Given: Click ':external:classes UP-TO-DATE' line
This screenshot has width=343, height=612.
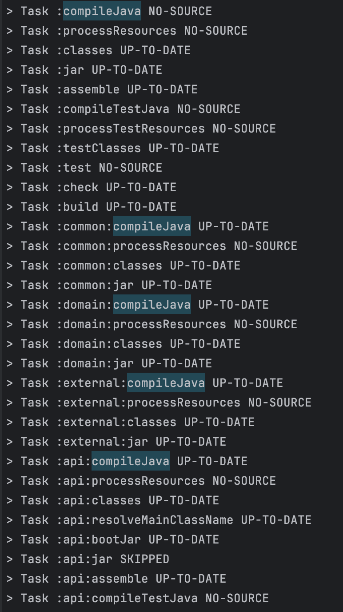Looking at the screenshot, I should point(131,422).
